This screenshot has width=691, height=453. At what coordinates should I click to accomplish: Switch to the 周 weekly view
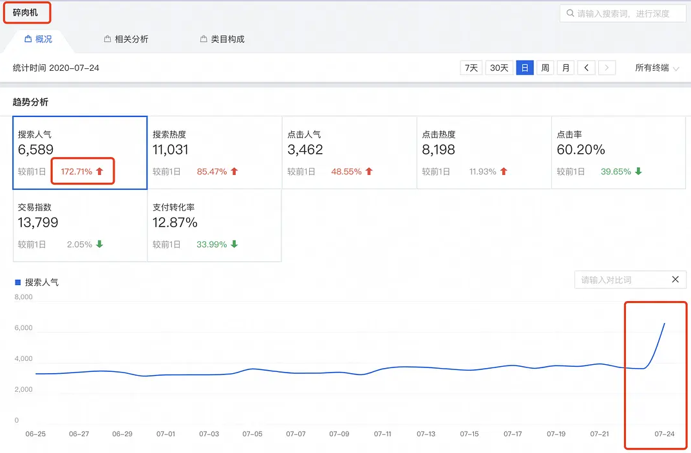[545, 67]
